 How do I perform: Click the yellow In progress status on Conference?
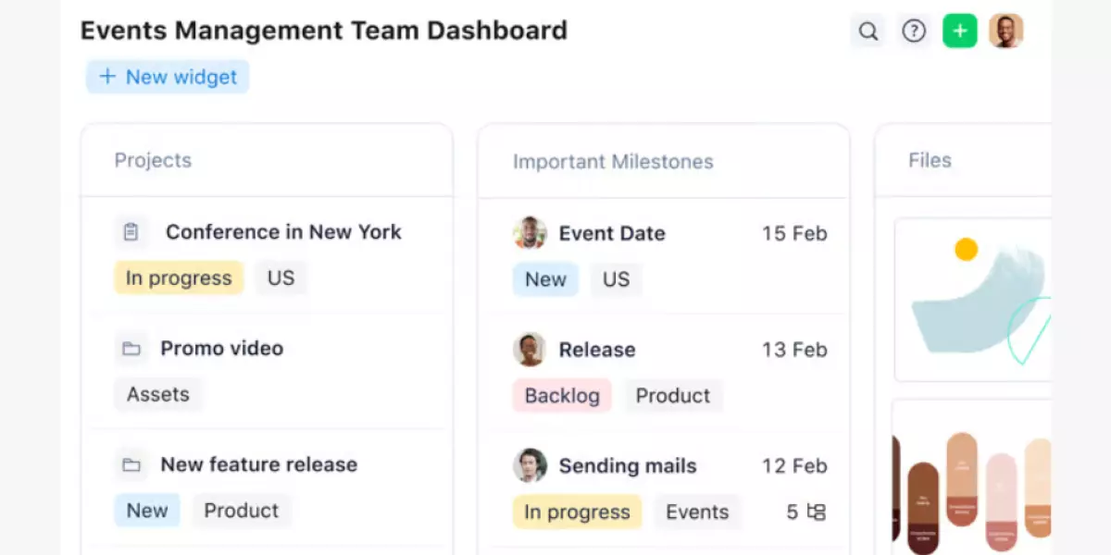(x=179, y=278)
